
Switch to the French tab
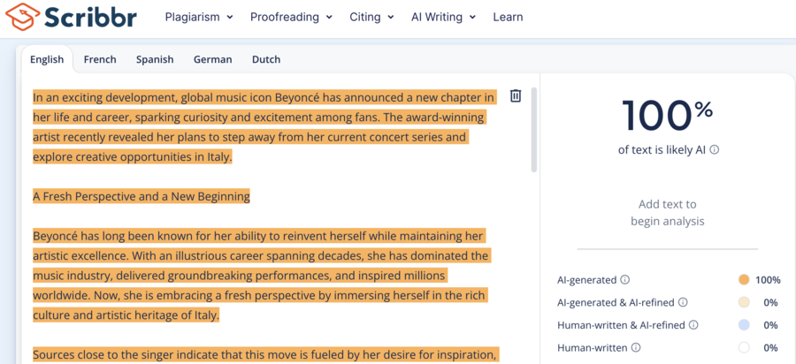pos(100,59)
